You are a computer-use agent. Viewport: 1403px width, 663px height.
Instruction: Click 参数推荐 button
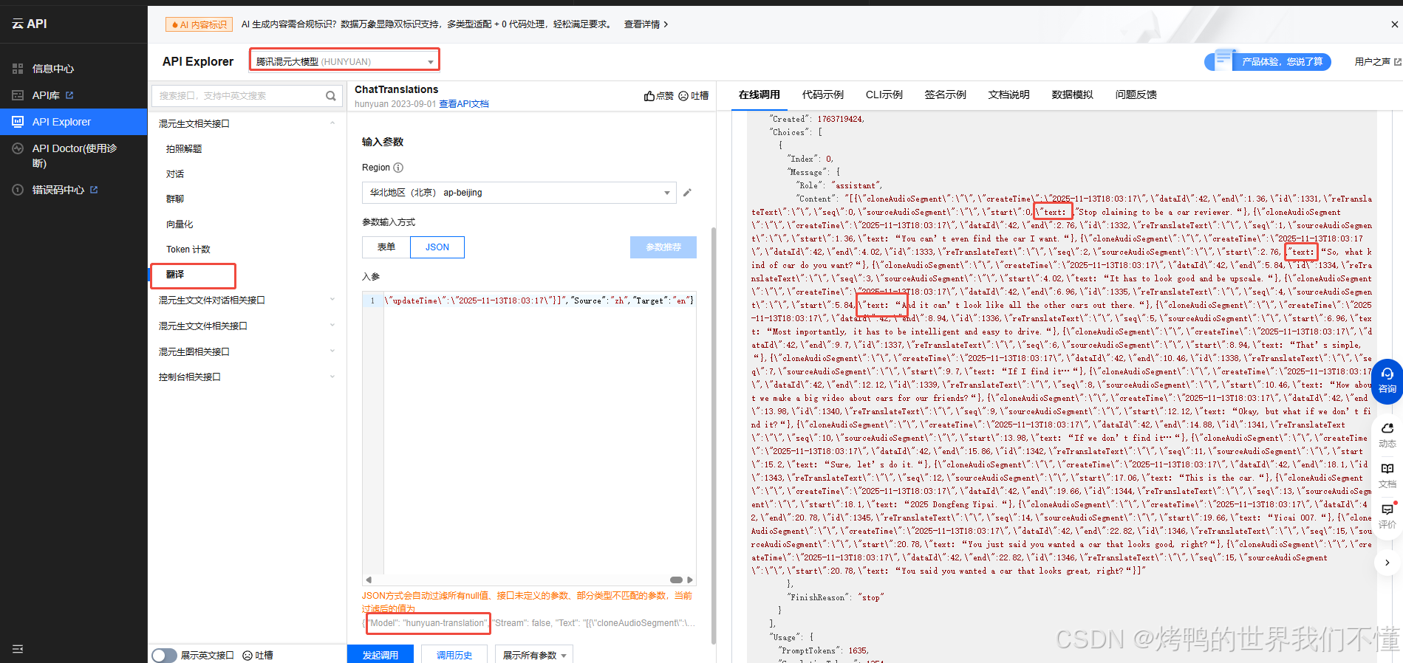(663, 247)
